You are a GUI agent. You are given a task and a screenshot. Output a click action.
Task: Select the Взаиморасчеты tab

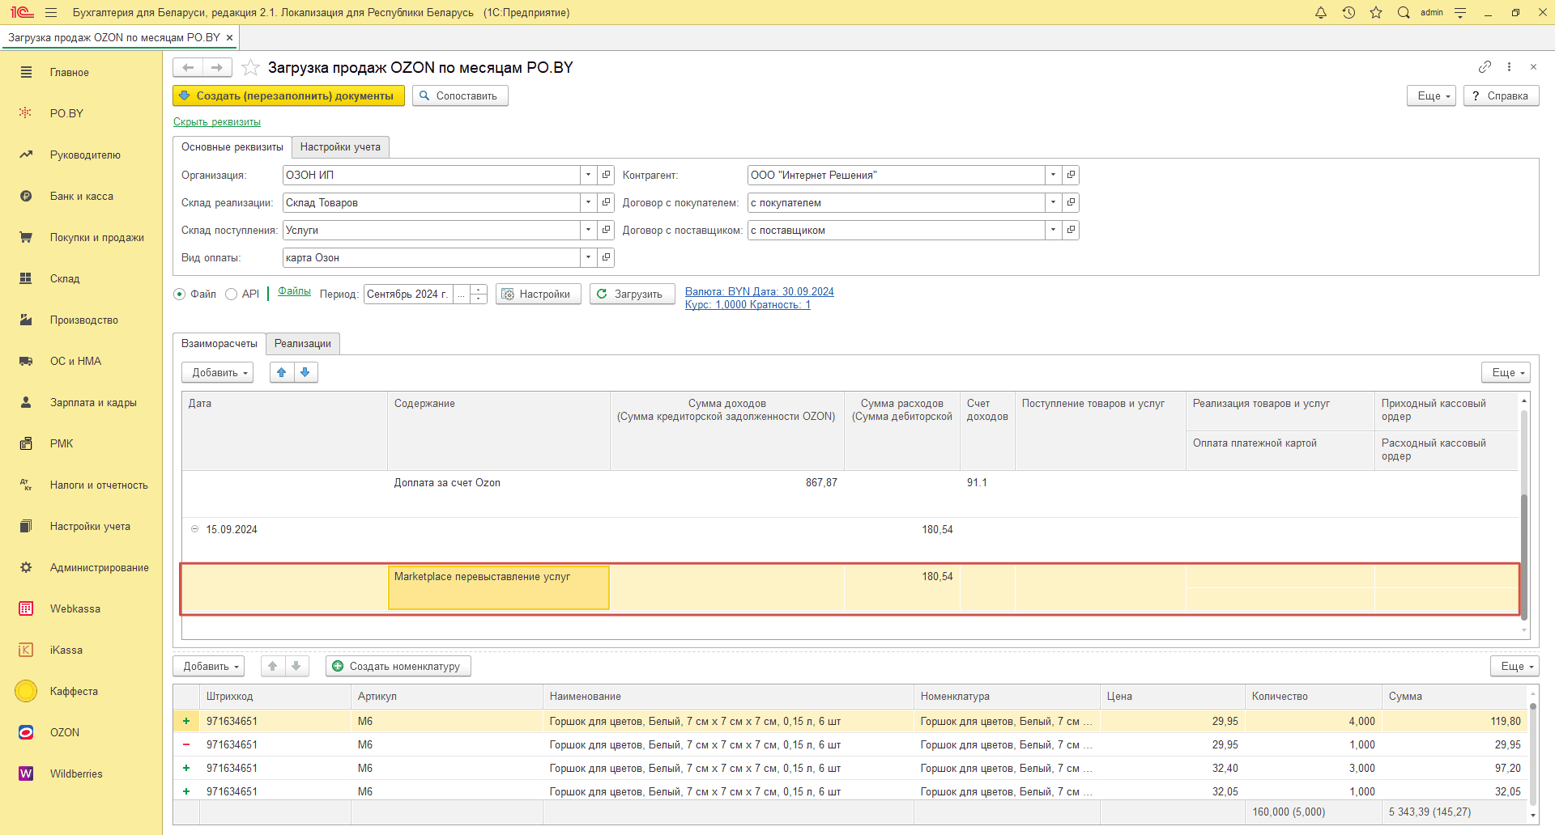pos(219,343)
